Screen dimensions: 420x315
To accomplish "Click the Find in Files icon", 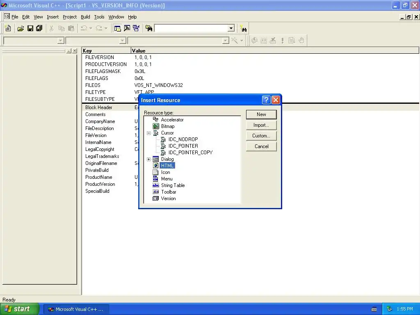I will (148, 28).
